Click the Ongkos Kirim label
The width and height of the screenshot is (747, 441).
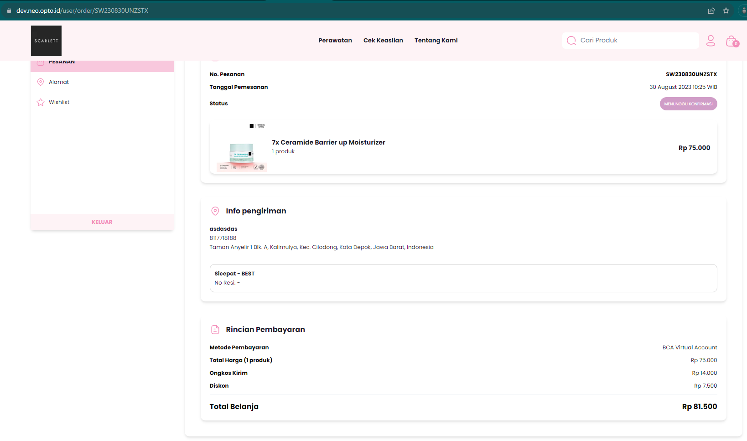228,373
